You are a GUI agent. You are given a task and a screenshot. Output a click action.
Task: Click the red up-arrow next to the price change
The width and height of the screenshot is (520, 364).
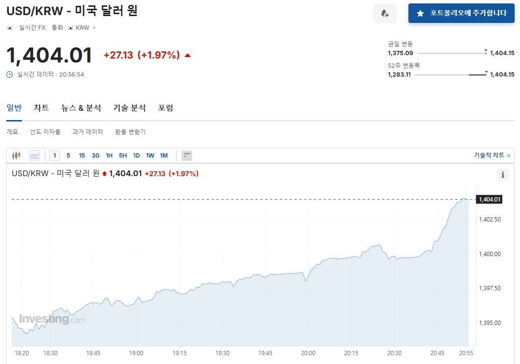[188, 55]
